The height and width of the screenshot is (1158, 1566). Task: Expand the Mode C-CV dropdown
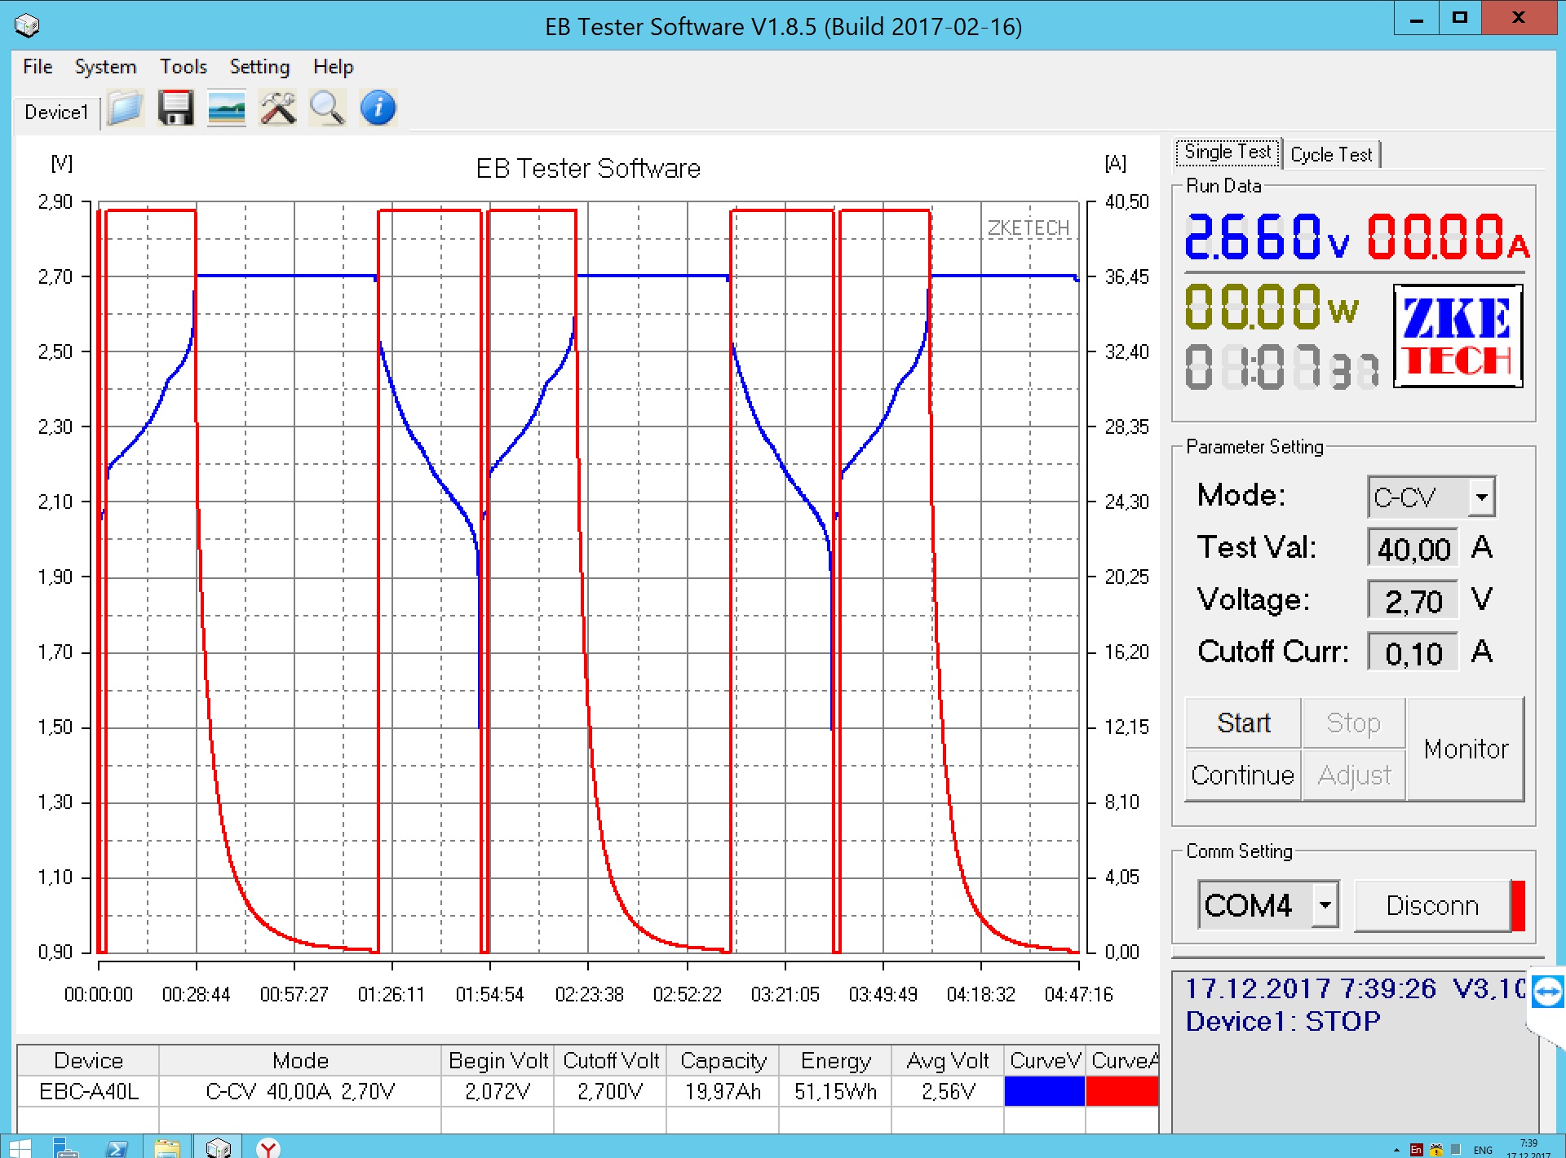click(1481, 497)
